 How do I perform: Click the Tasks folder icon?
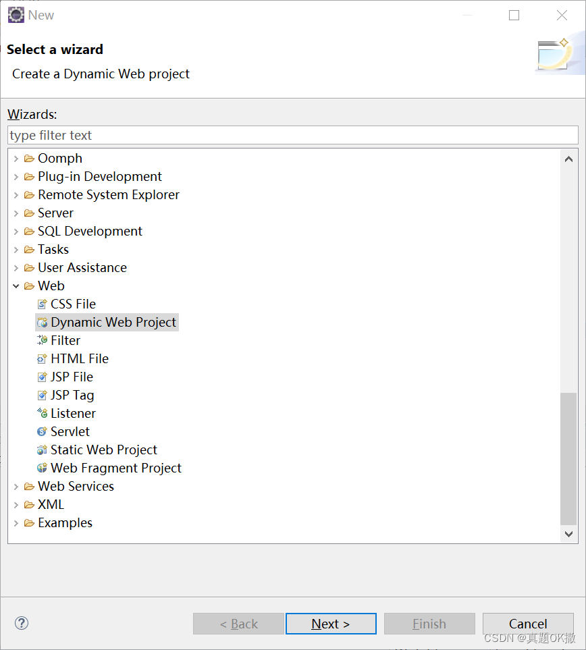(x=29, y=250)
